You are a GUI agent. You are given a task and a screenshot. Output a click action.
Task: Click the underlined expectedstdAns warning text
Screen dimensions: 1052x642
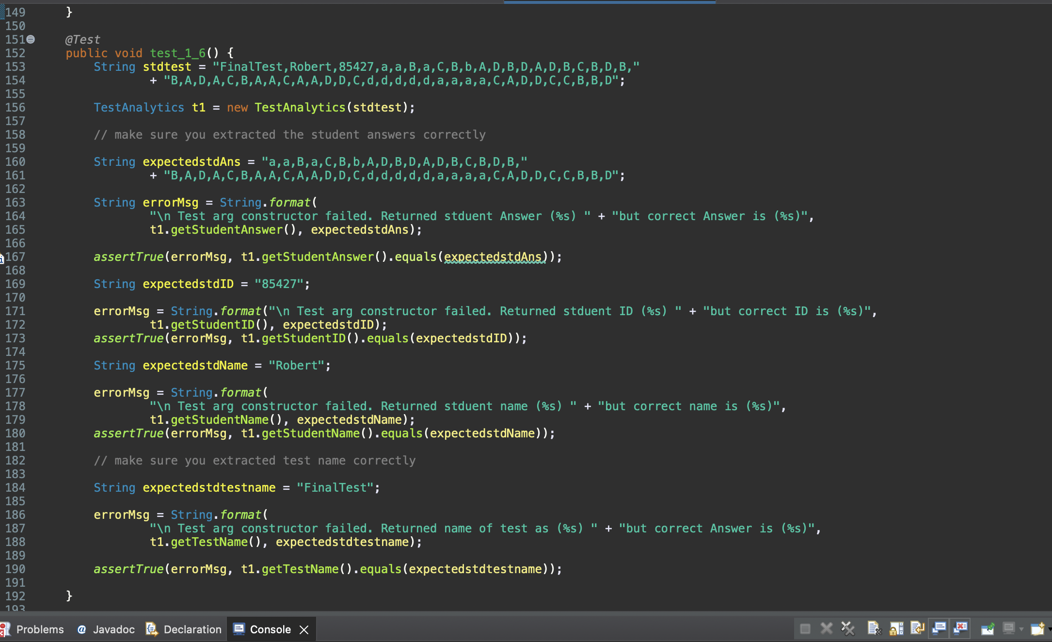pos(494,257)
